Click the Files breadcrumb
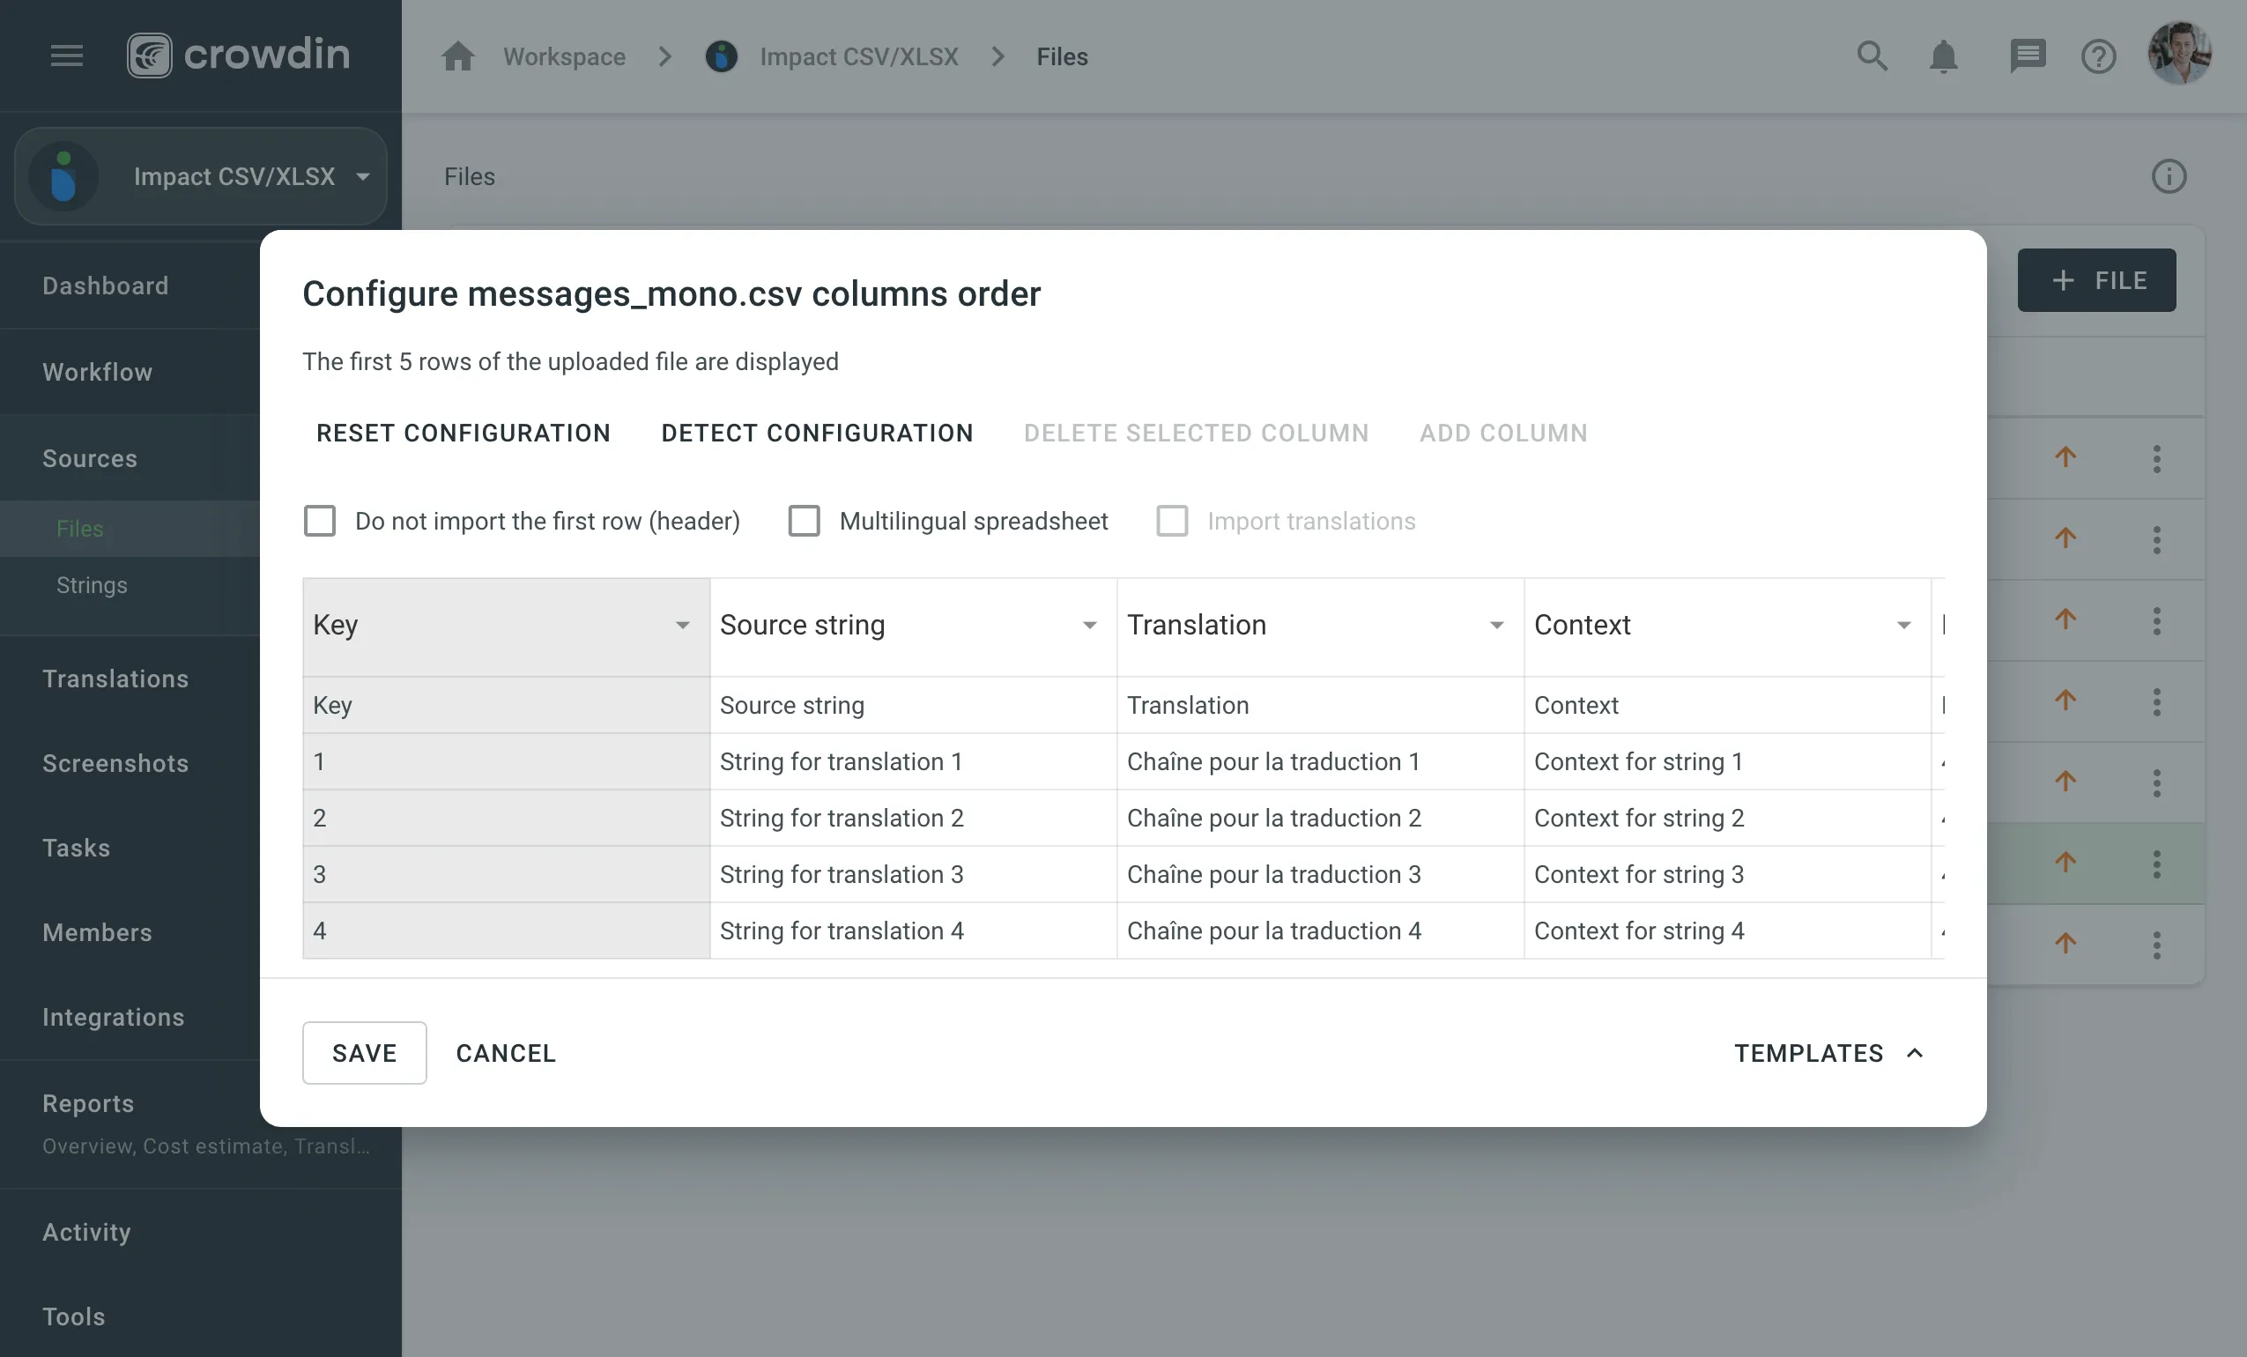The image size is (2247, 1357). (1063, 56)
